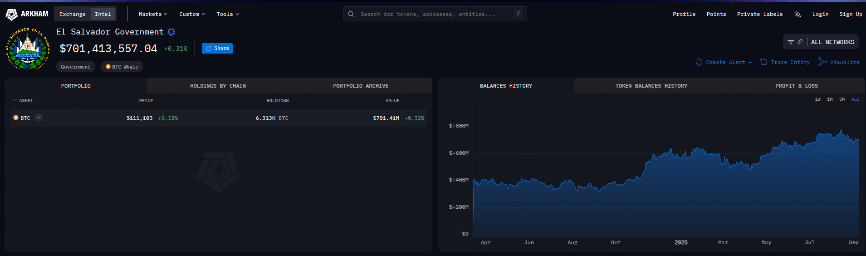This screenshot has width=866, height=256.
Task: Click the Trace Entity path icon
Action: click(764, 62)
